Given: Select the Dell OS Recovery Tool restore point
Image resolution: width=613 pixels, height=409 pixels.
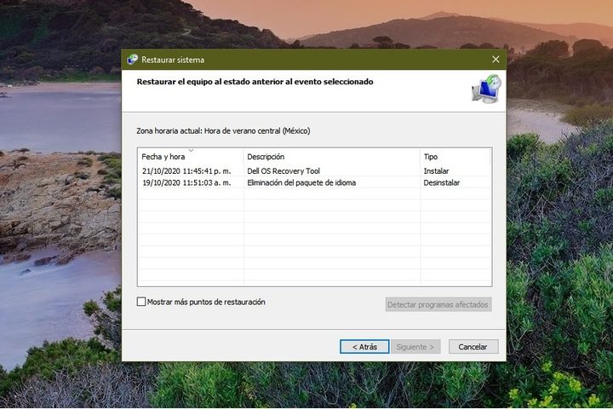Looking at the screenshot, I should tap(284, 171).
